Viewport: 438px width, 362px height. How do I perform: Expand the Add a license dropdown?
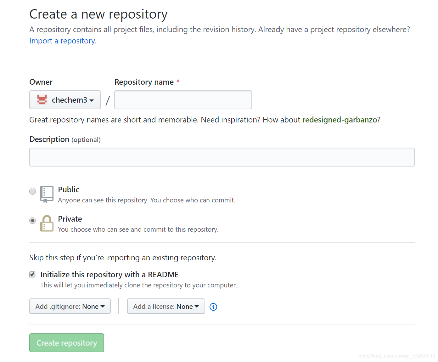point(166,306)
